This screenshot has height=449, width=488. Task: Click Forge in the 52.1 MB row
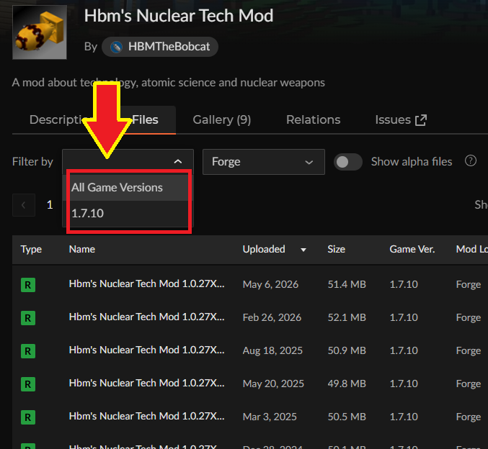tap(469, 317)
